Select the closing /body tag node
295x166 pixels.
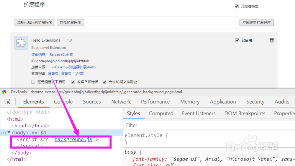point(22,153)
